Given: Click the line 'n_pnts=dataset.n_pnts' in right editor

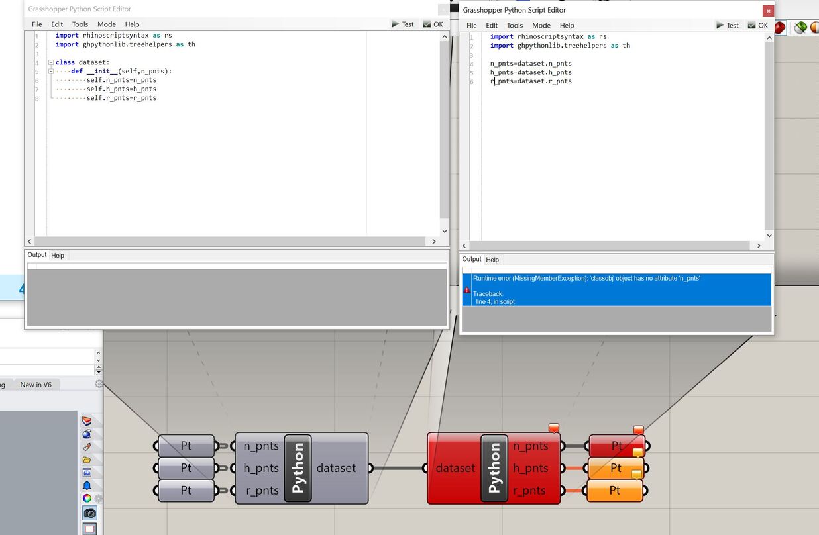Looking at the screenshot, I should point(531,64).
